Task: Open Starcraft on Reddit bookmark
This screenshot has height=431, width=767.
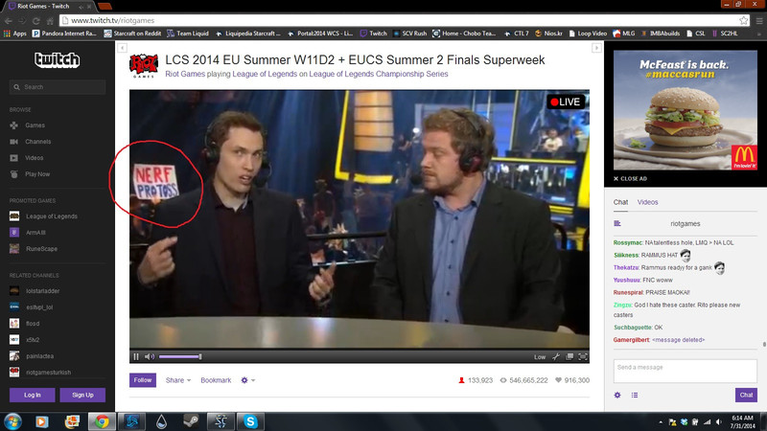Action: (x=132, y=34)
